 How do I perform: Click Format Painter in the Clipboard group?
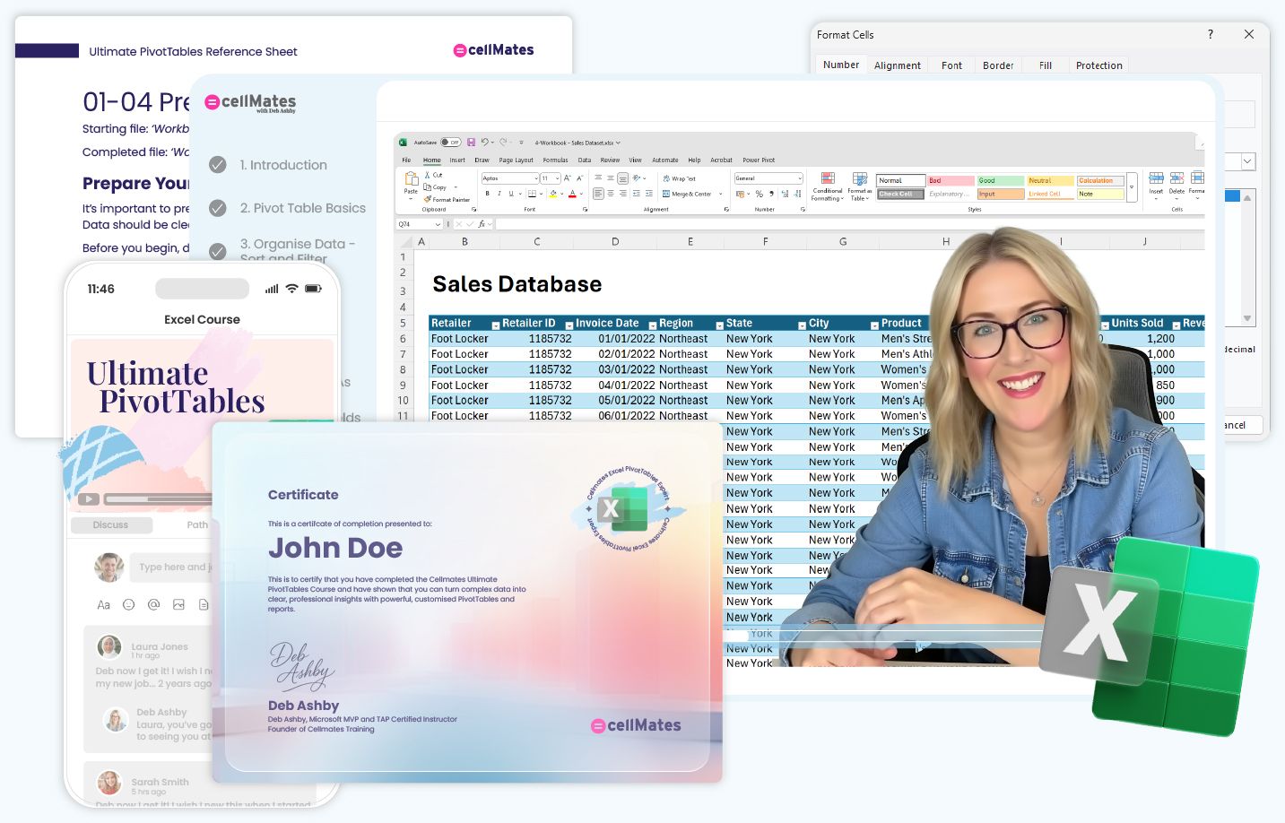tap(447, 200)
